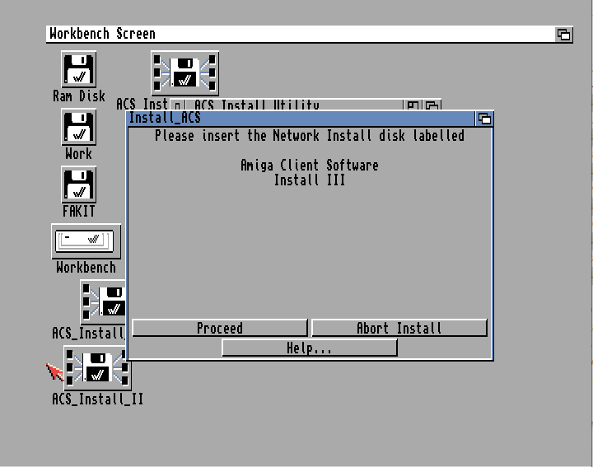Click the 'Install III' disk label text
Viewport: 593px width, 467px height.
pyautogui.click(x=310, y=180)
